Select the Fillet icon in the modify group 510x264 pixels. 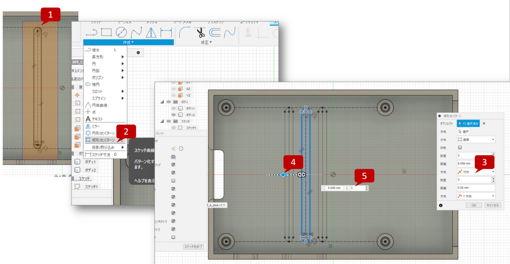coord(184,33)
